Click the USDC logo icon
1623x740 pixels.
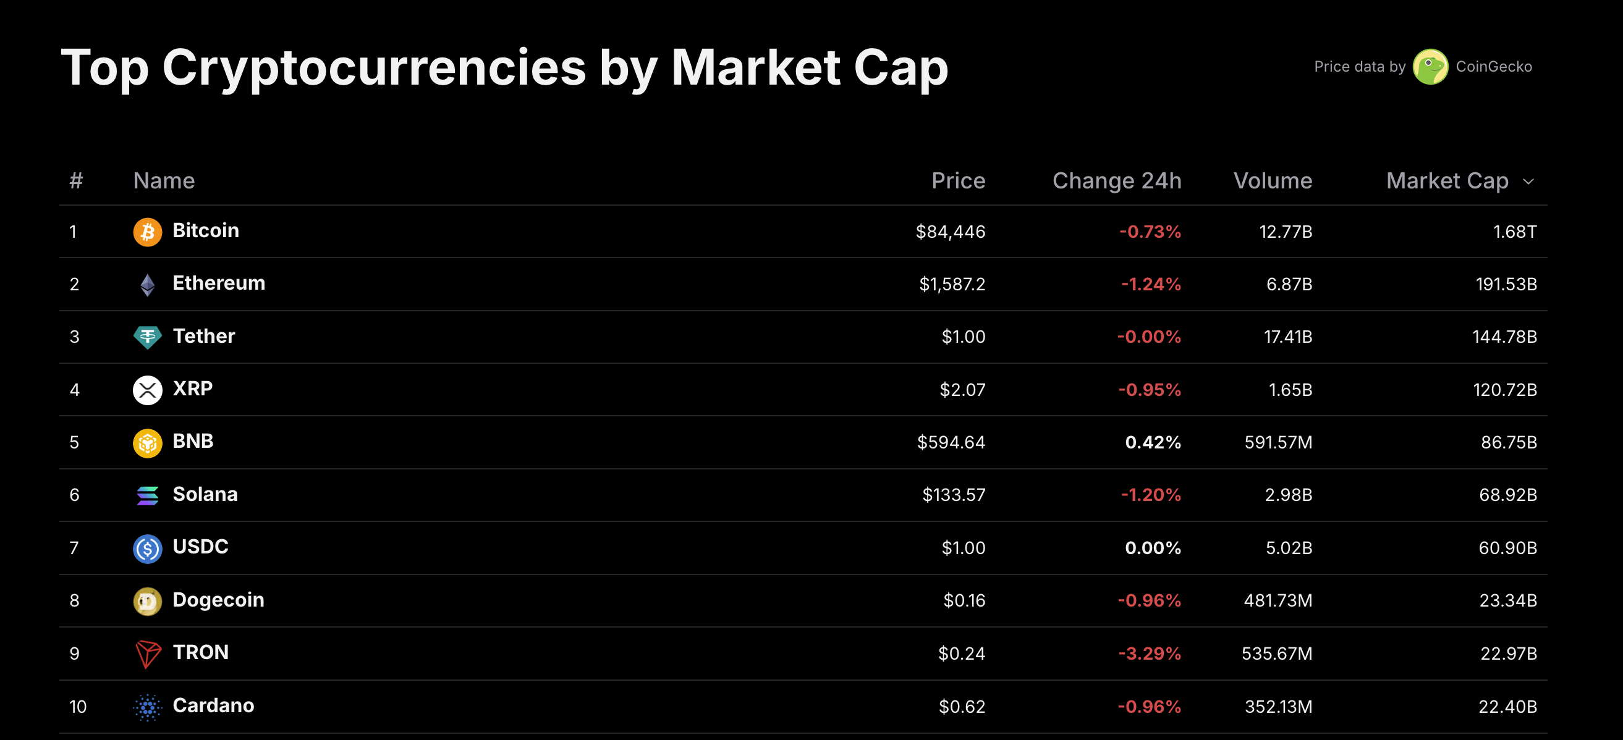coord(148,548)
